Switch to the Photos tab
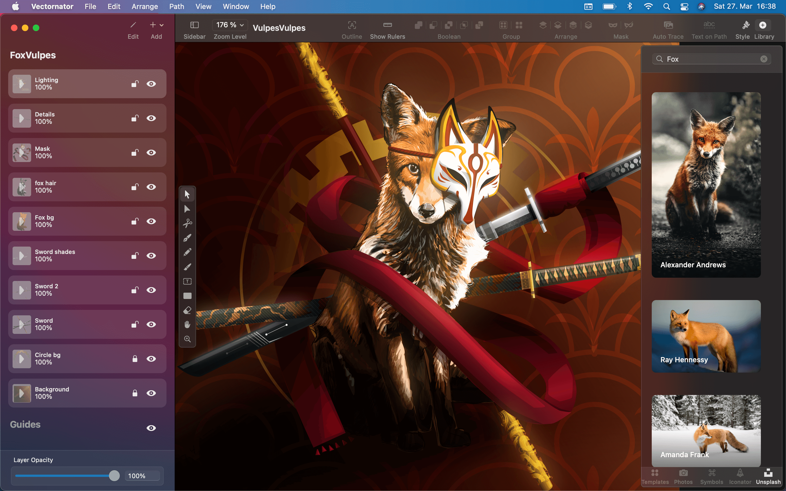Viewport: 786px width, 491px height. coord(683,477)
